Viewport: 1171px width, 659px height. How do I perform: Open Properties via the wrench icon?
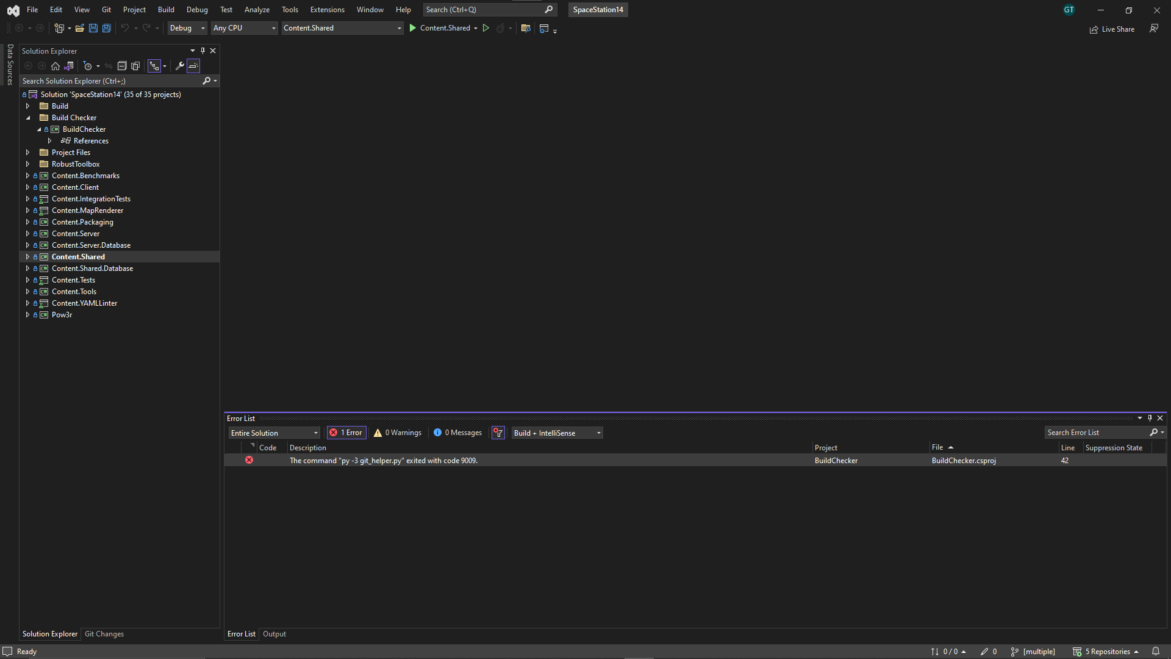coord(179,66)
